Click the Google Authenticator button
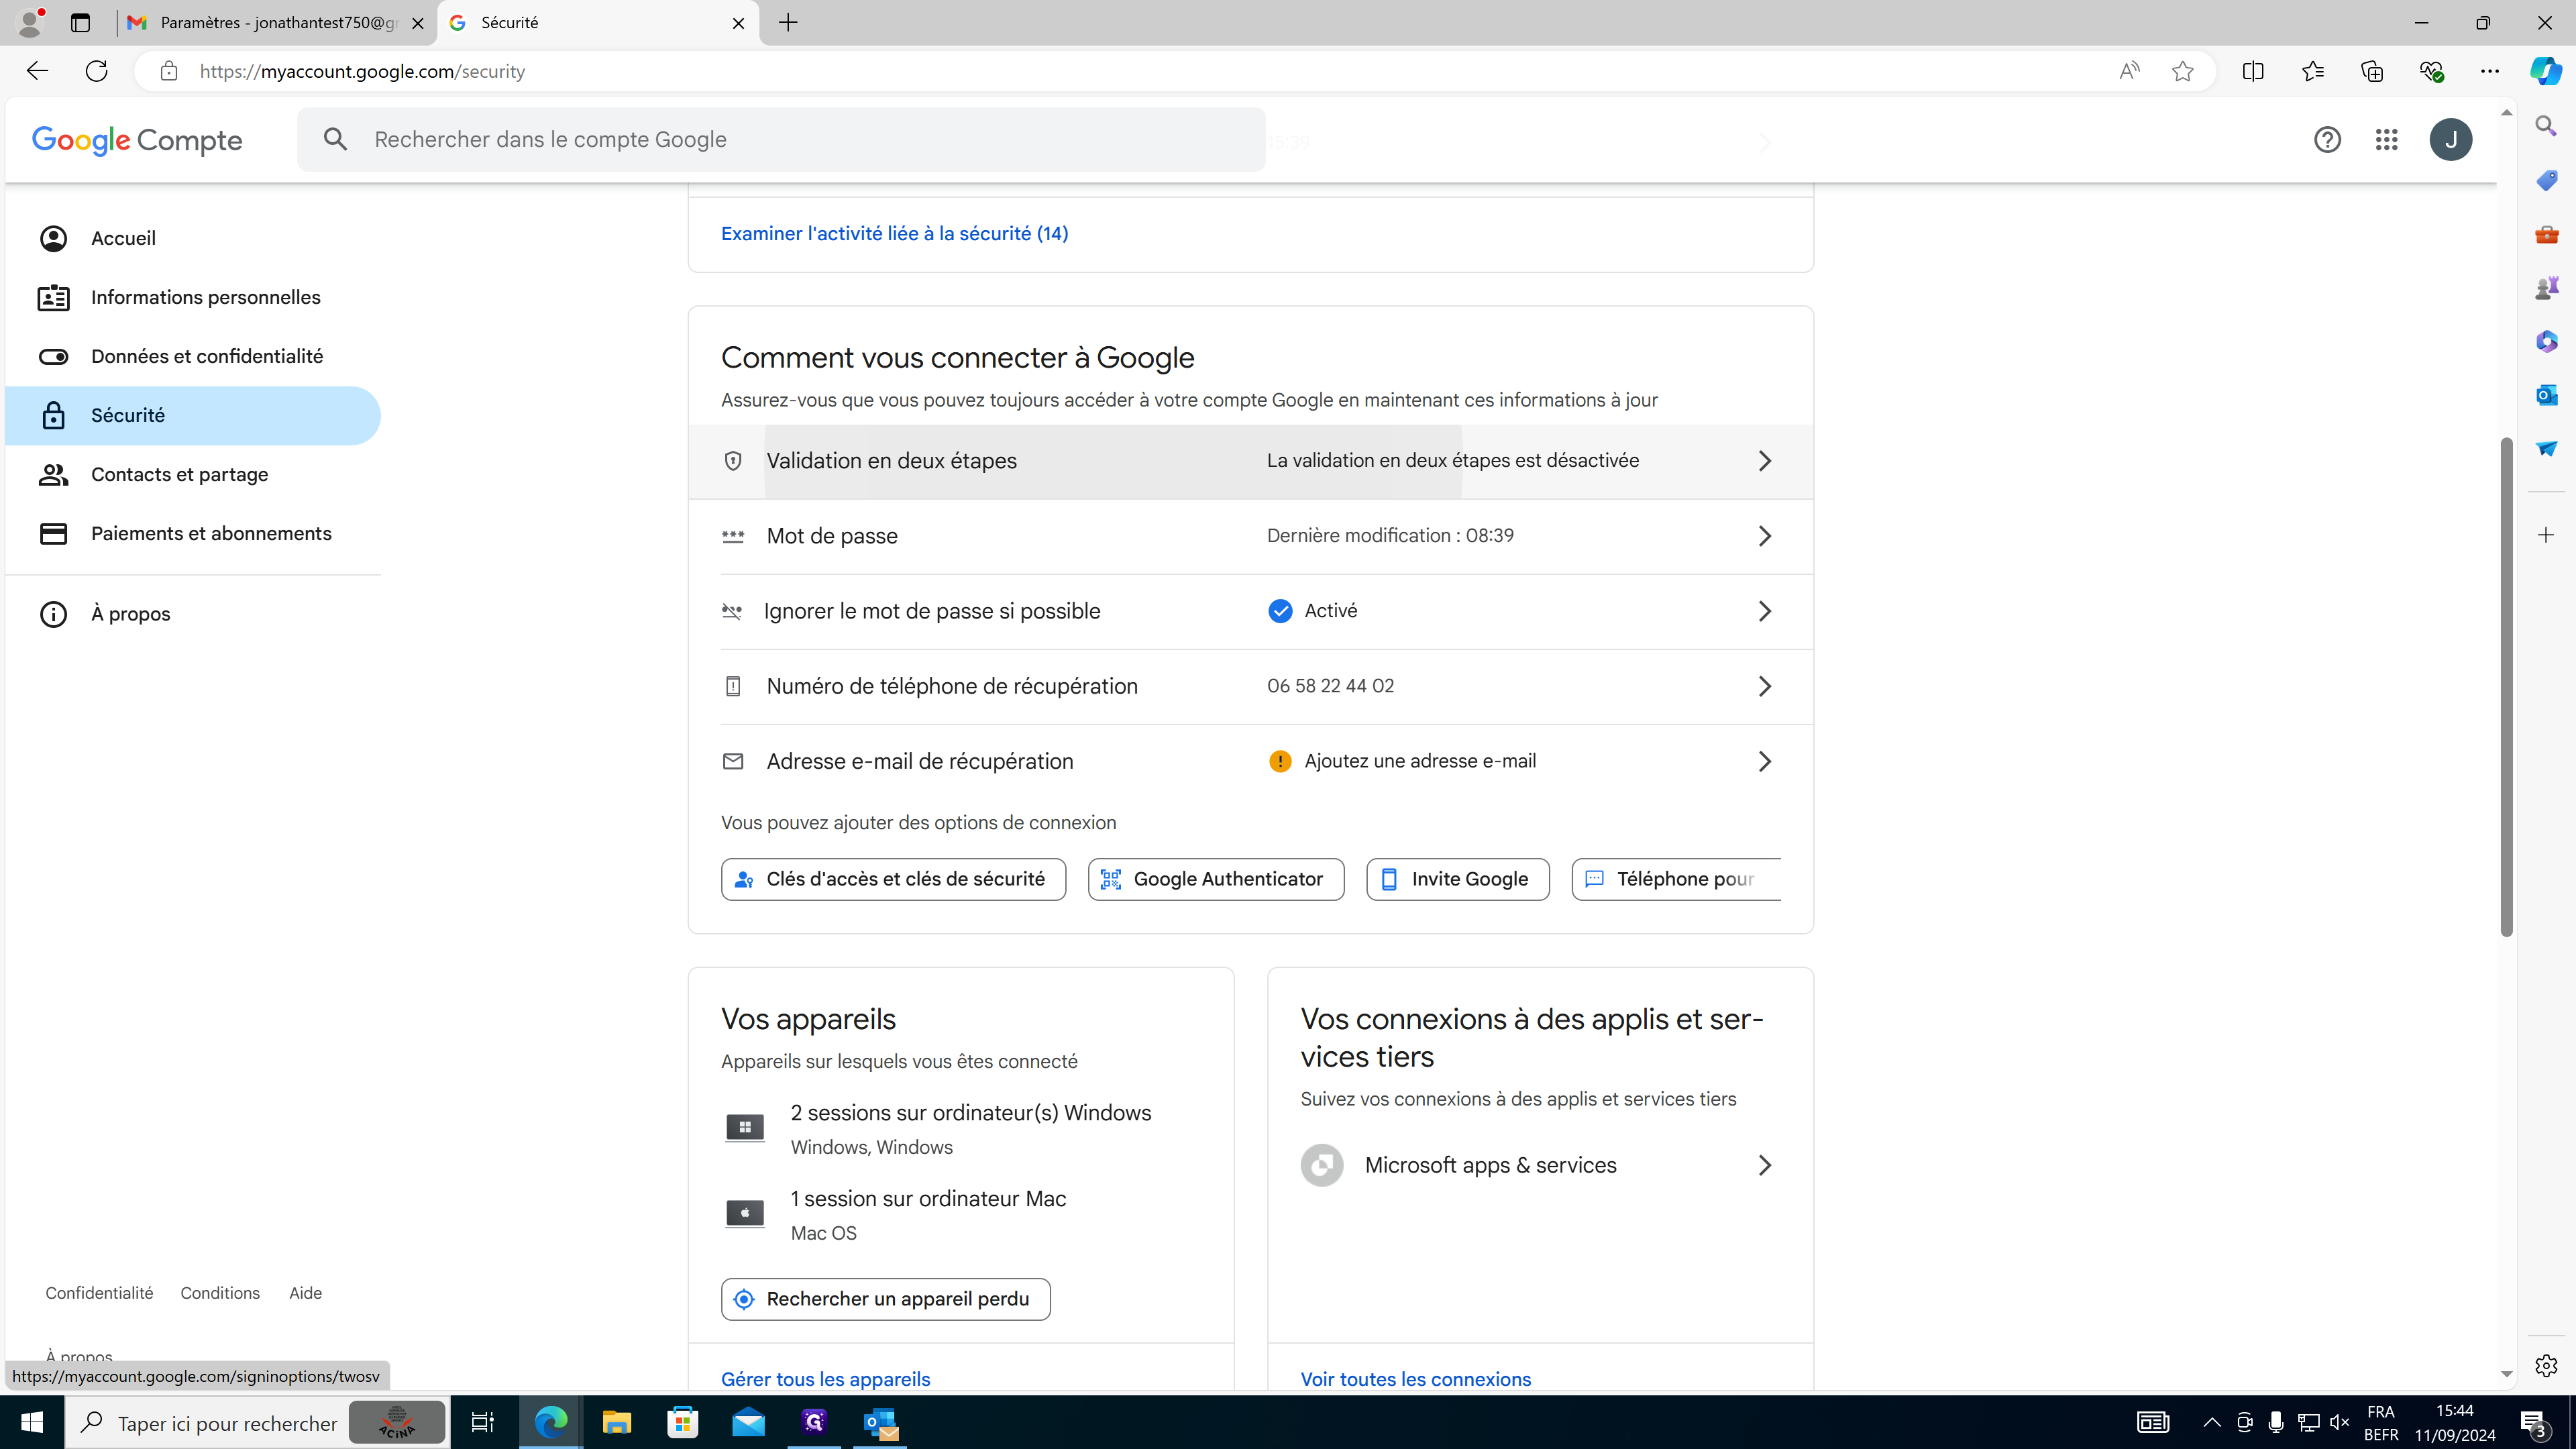2576x1449 pixels. click(x=1215, y=879)
